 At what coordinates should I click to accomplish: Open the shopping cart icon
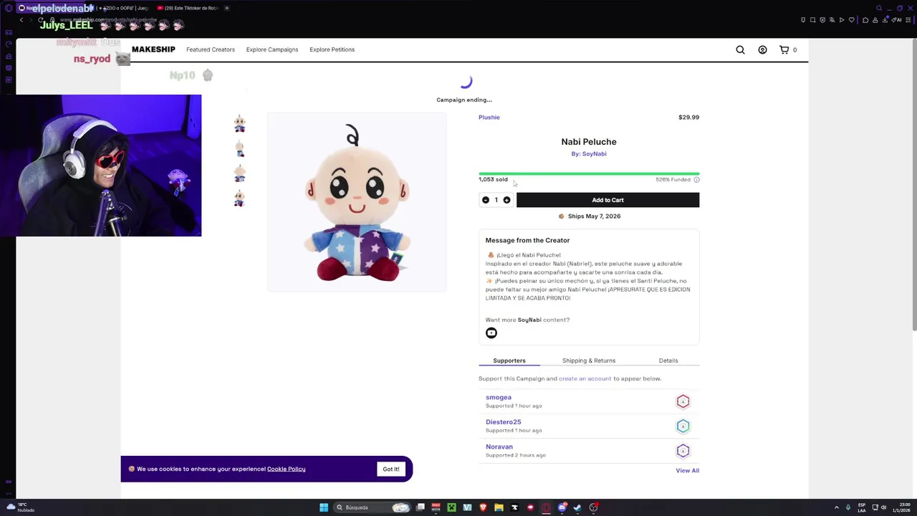[784, 49]
